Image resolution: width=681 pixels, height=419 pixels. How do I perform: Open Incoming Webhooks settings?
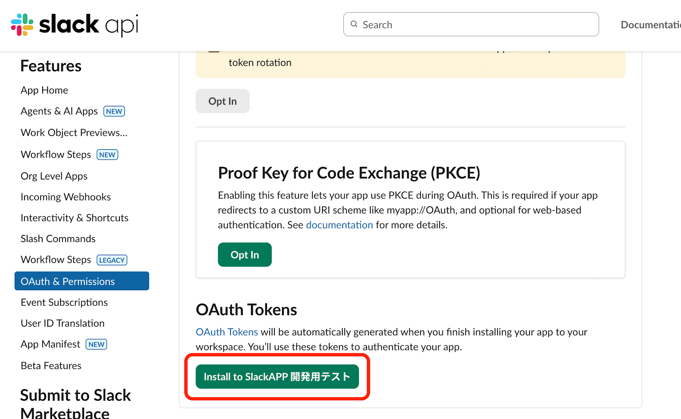66,197
